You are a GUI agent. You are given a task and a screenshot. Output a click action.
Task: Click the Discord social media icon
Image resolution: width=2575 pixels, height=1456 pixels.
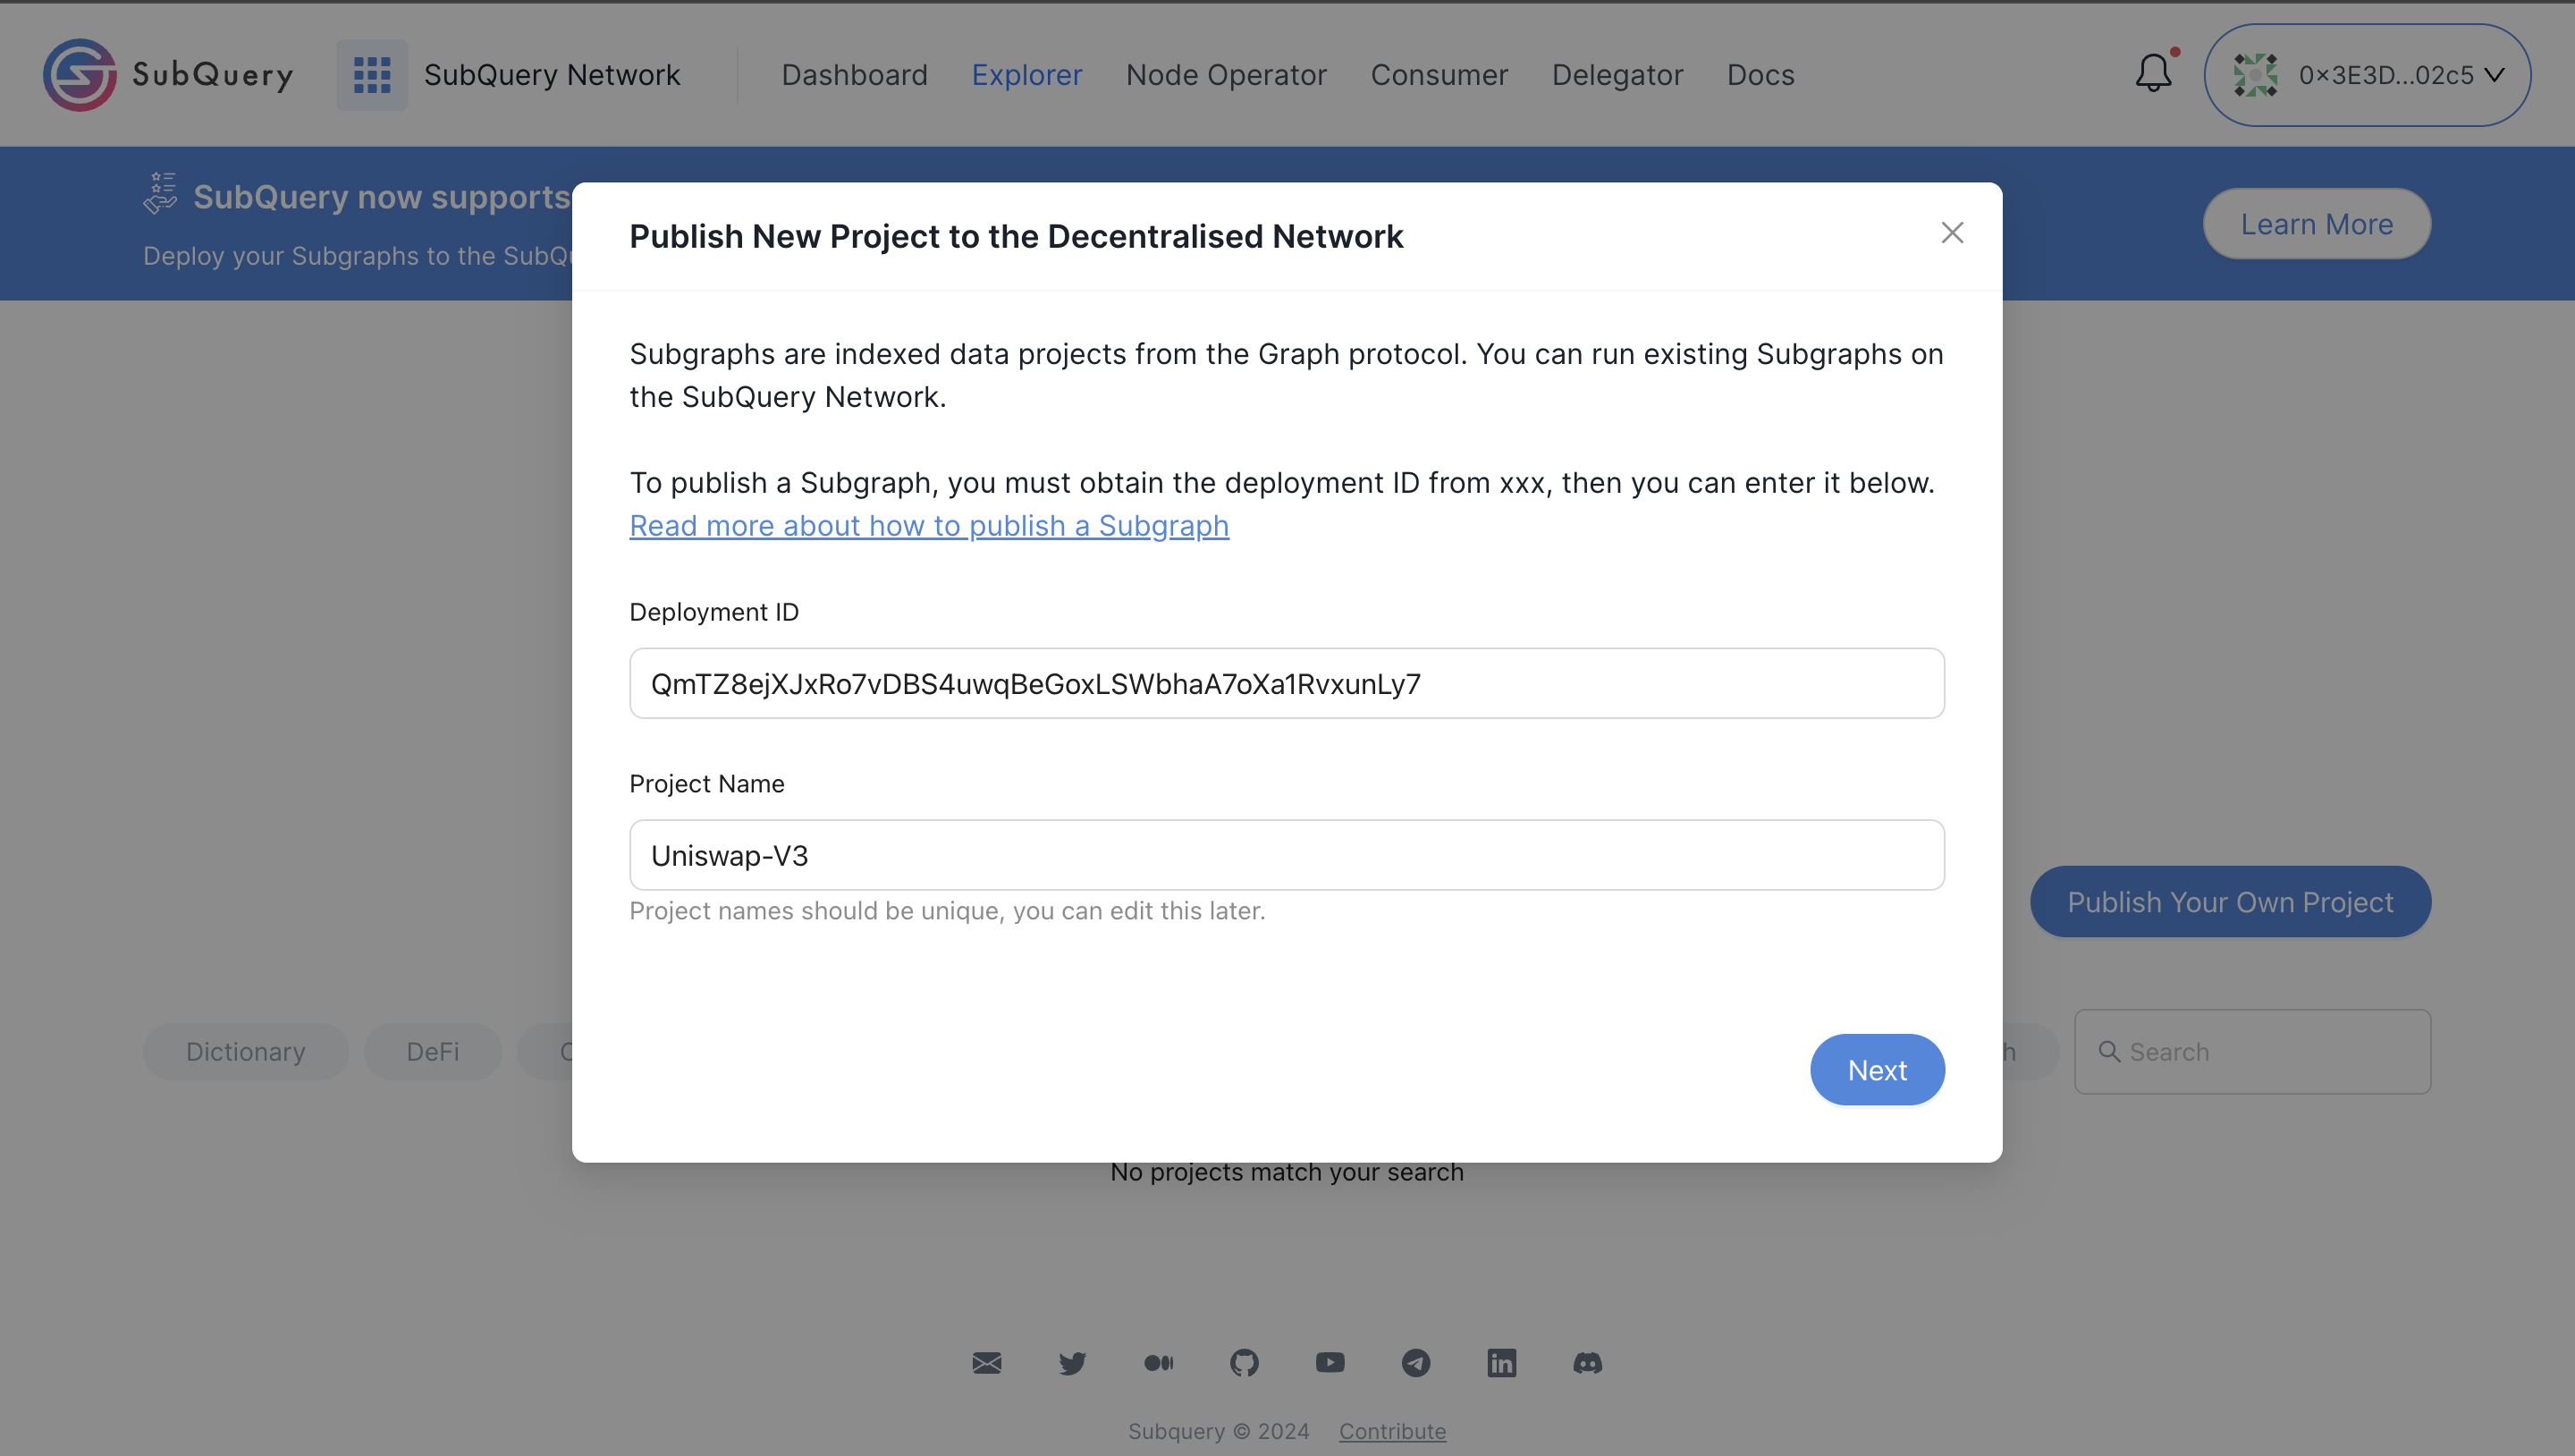coord(1584,1362)
